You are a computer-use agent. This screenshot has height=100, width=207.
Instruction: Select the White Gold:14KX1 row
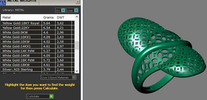click(38, 46)
